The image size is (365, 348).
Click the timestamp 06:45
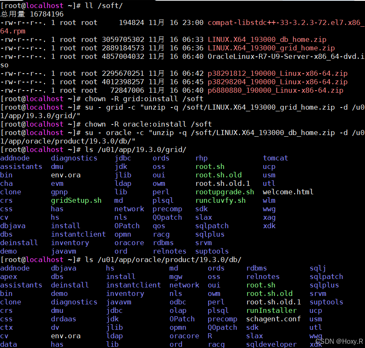193,82
